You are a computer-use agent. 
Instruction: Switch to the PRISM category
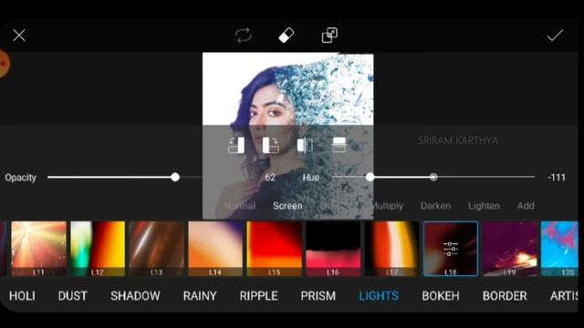tap(318, 296)
